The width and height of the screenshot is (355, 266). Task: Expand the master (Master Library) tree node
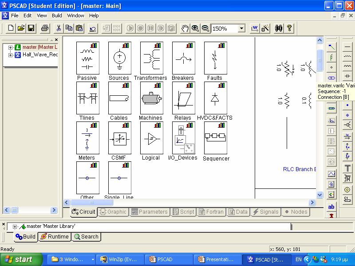[10, 47]
